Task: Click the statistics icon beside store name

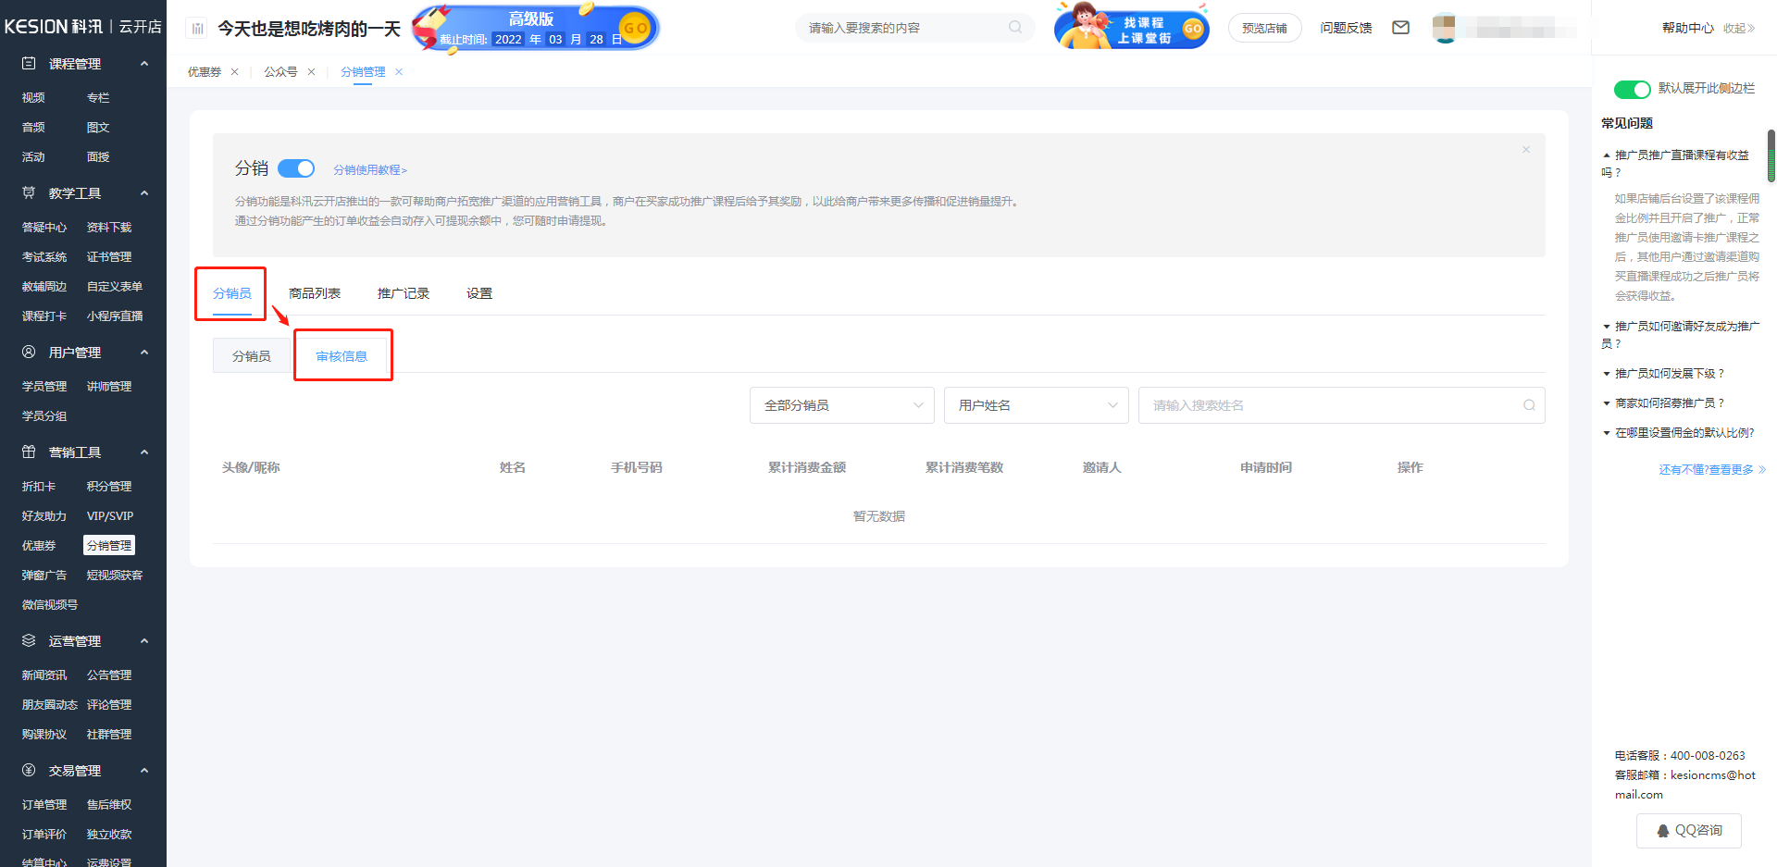Action: pos(197,29)
